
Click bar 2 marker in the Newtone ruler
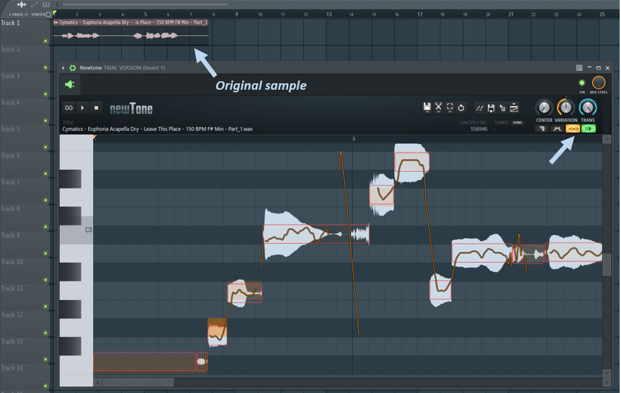(354, 139)
